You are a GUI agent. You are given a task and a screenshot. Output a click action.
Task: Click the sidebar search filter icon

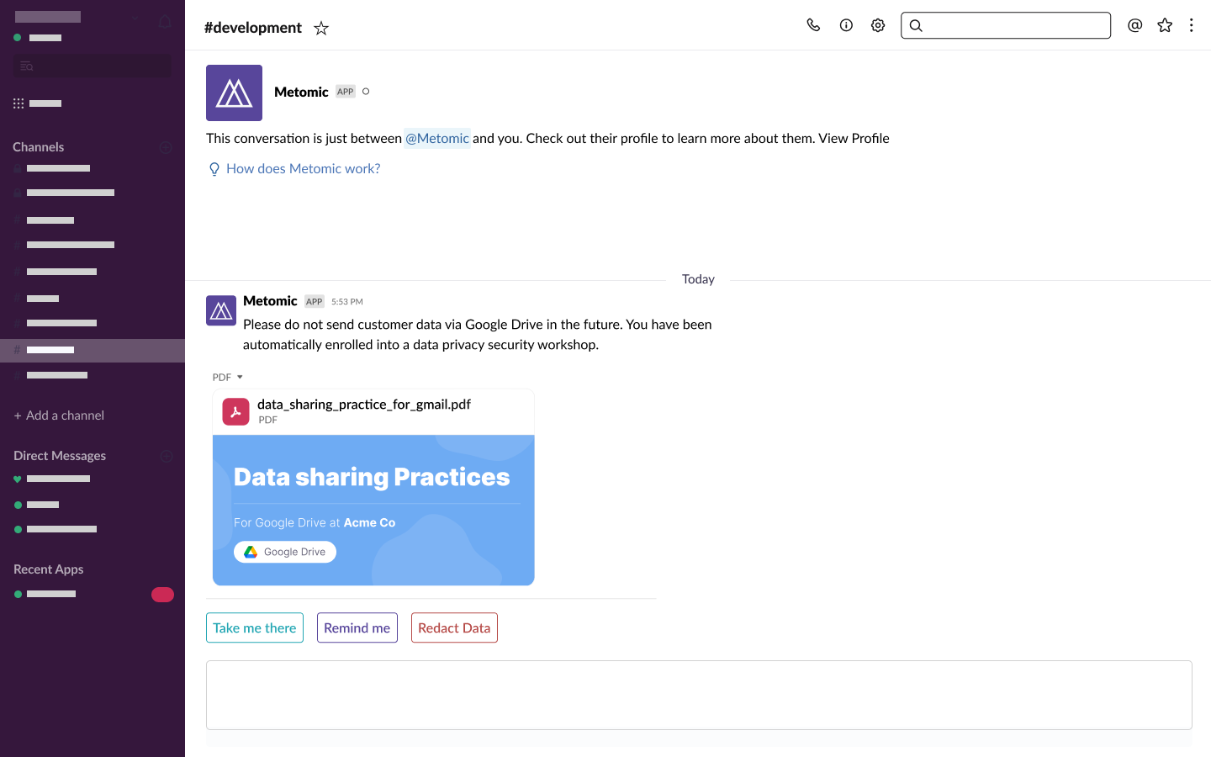coord(26,65)
